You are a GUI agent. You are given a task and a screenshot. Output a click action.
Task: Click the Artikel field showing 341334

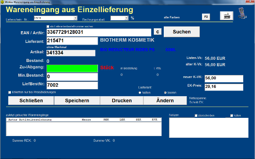[71, 53]
